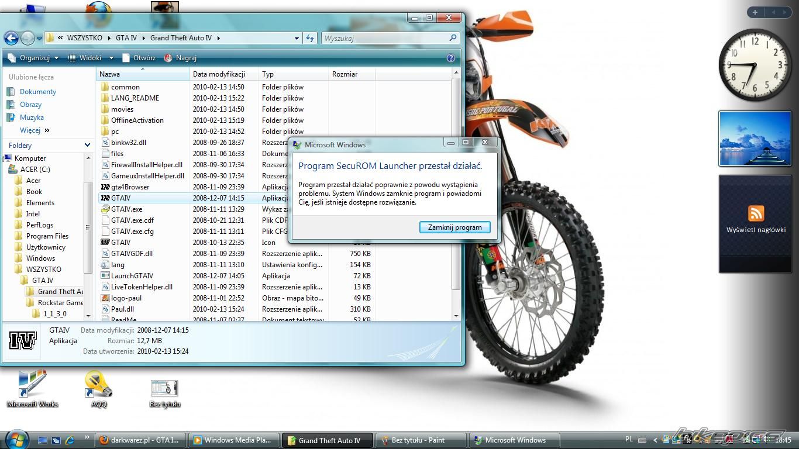Open the address bar history dropdown

click(x=297, y=39)
